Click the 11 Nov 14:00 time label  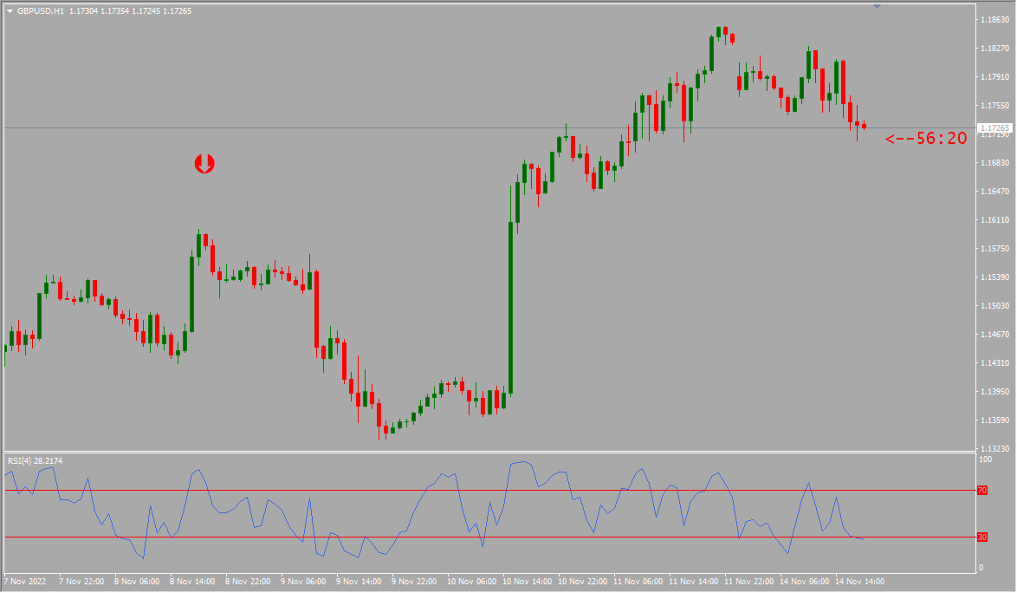(694, 582)
